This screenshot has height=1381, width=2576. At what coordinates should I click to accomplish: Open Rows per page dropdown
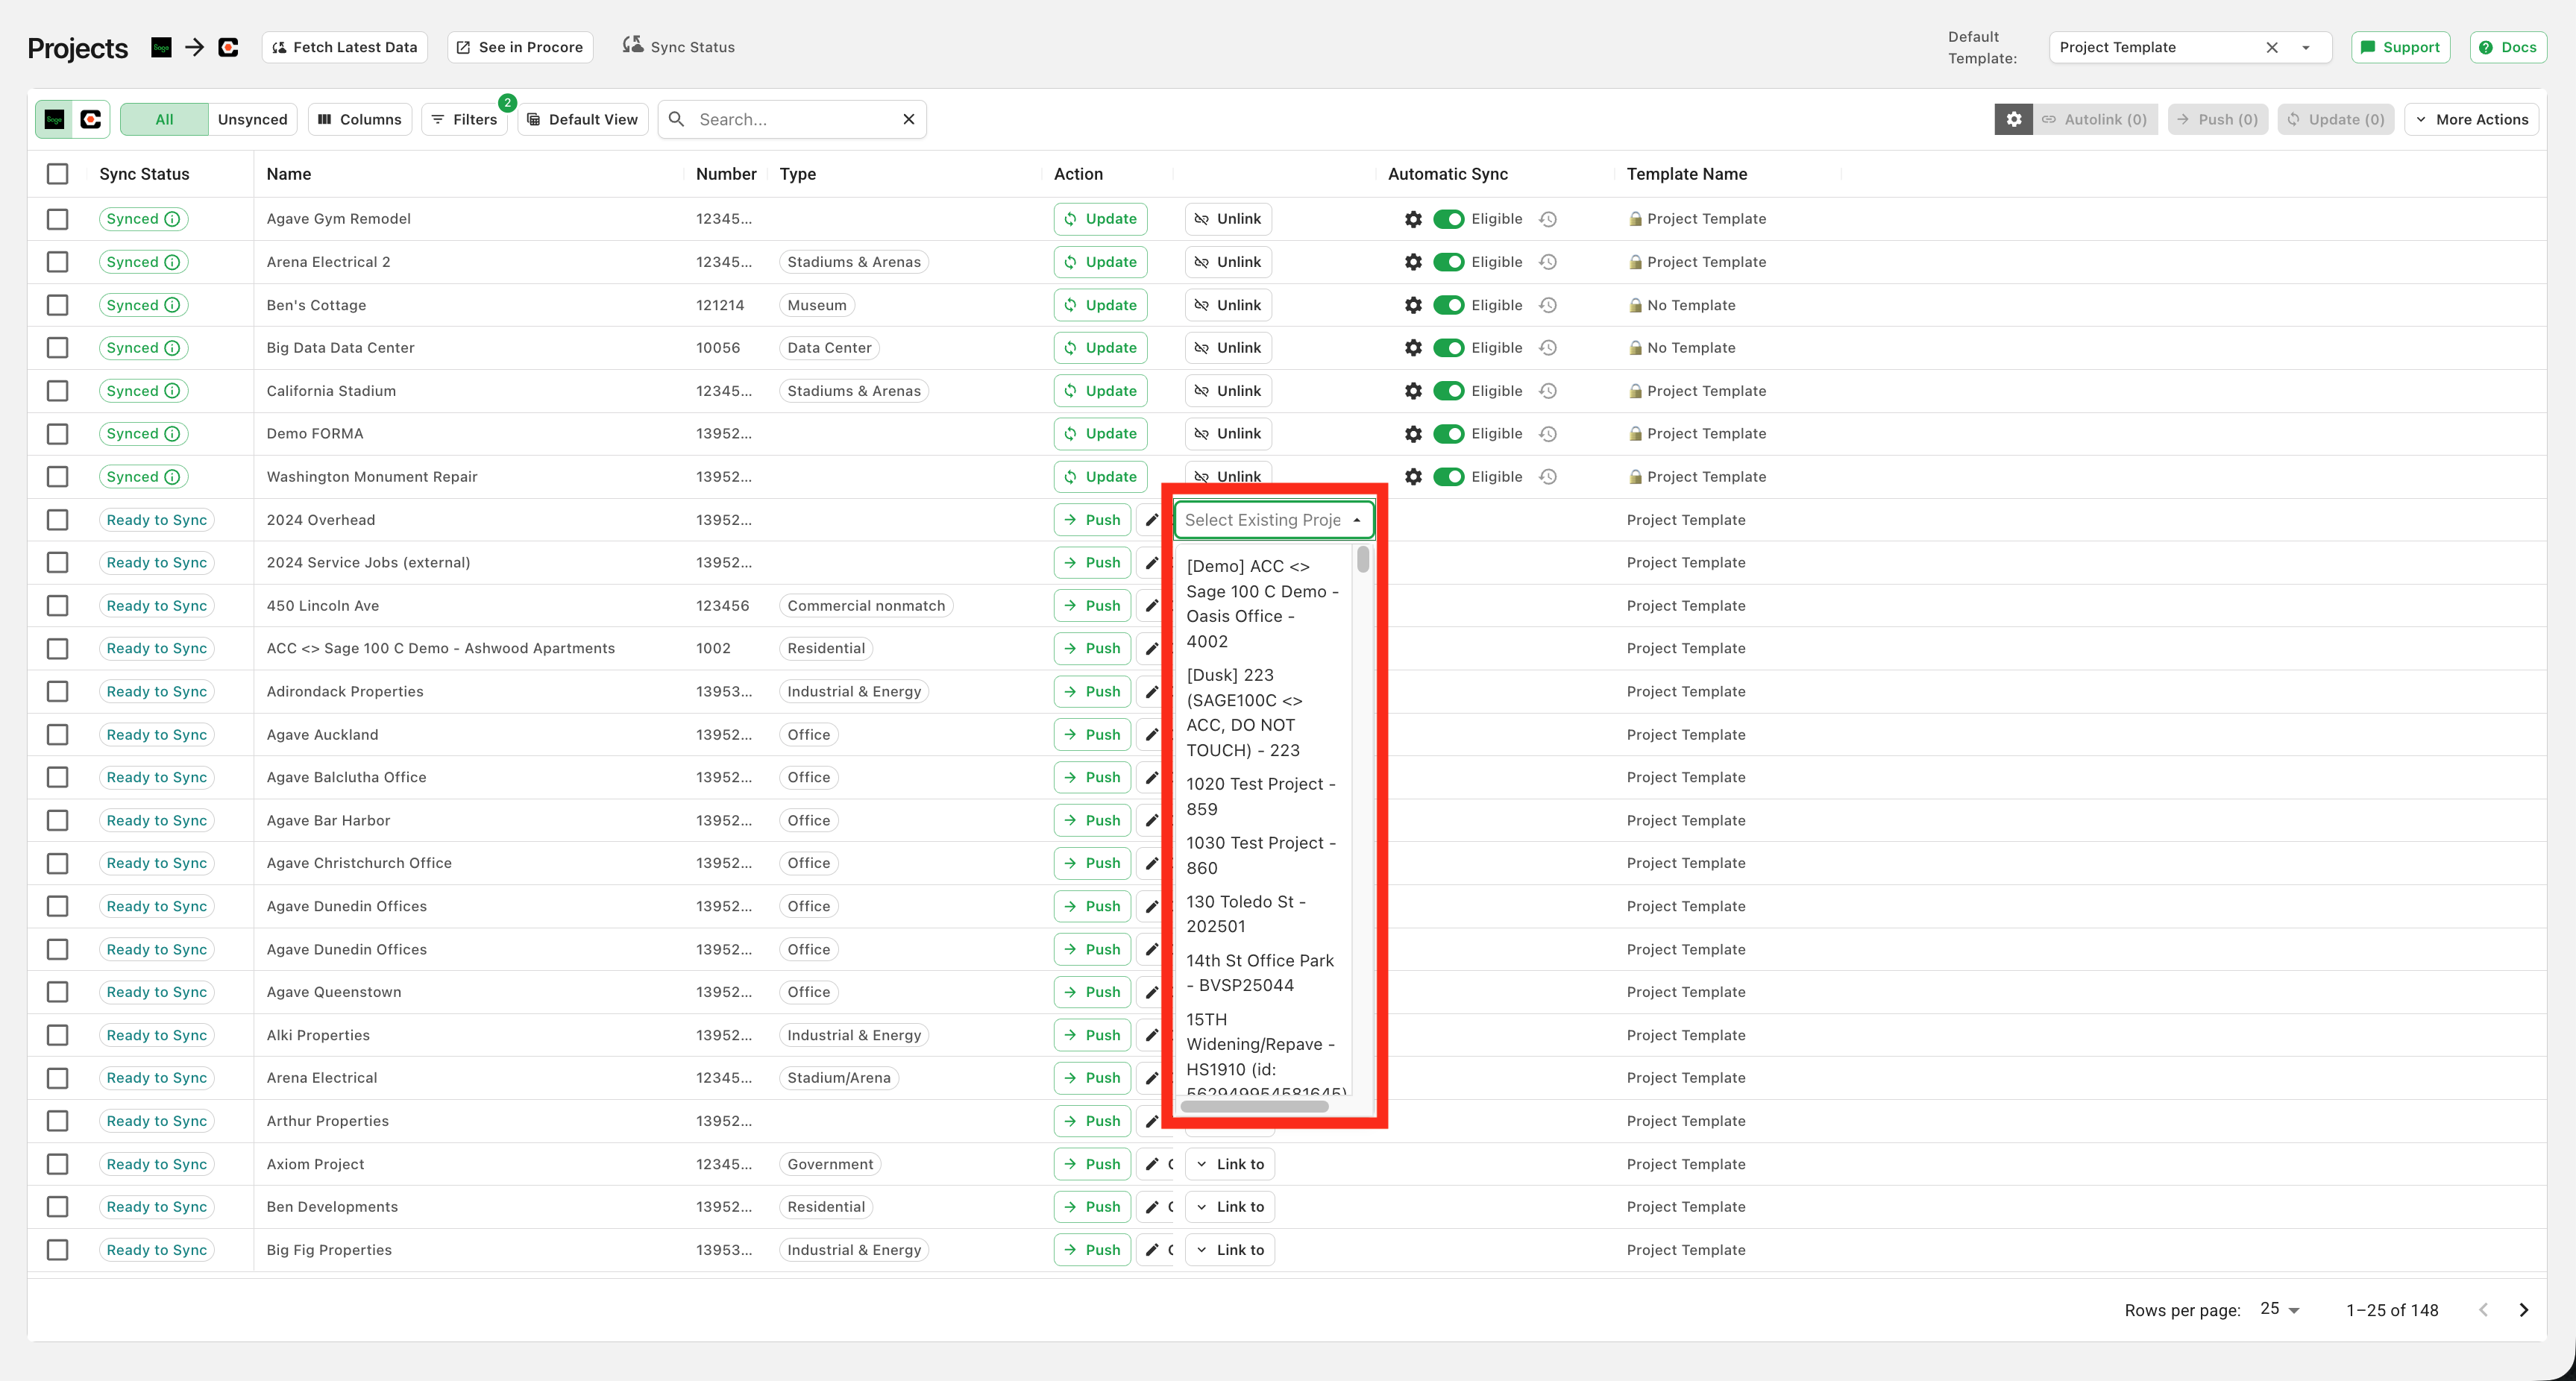click(x=2280, y=1309)
